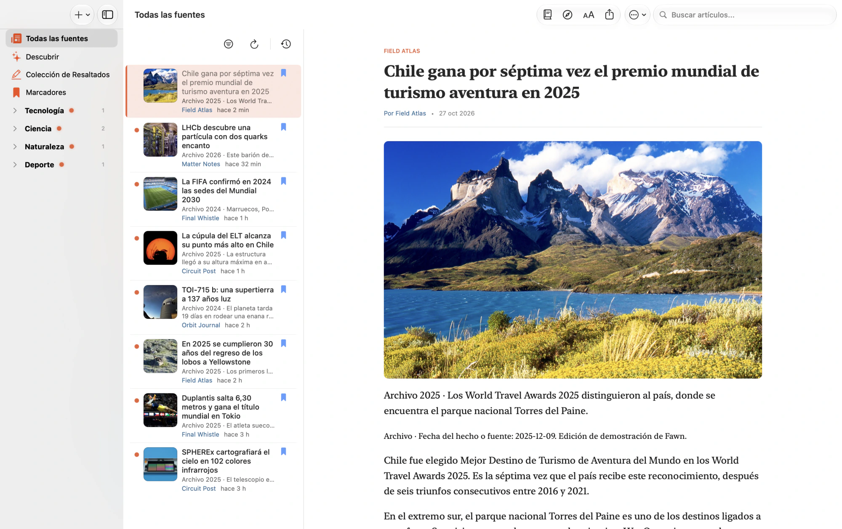Refresh the article list
The height and width of the screenshot is (529, 842).
tap(254, 44)
